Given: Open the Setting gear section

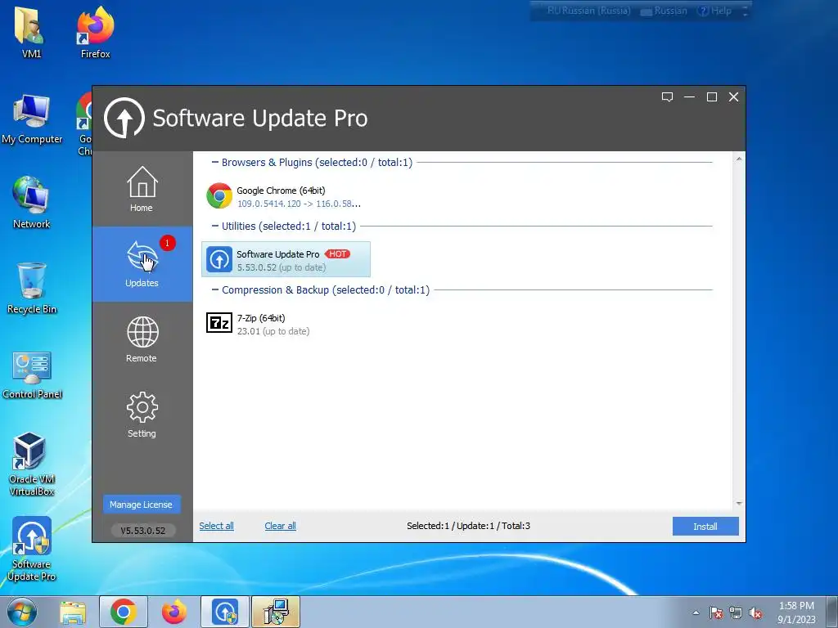Looking at the screenshot, I should (142, 415).
